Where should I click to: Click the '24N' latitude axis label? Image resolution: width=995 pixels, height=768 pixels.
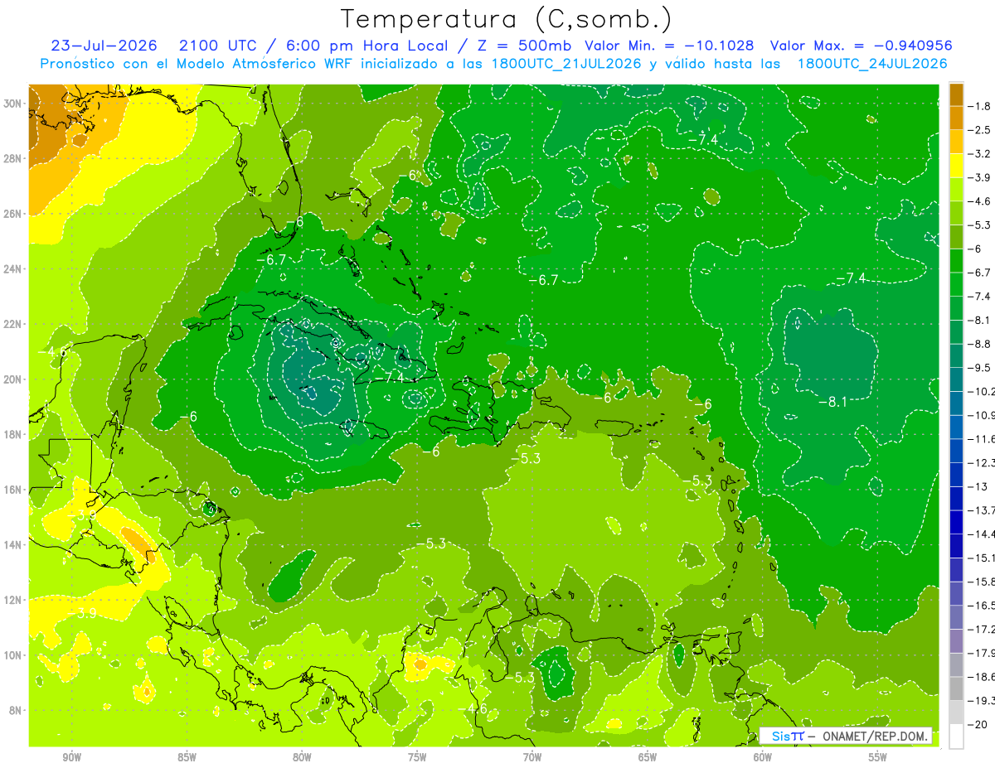(x=14, y=269)
